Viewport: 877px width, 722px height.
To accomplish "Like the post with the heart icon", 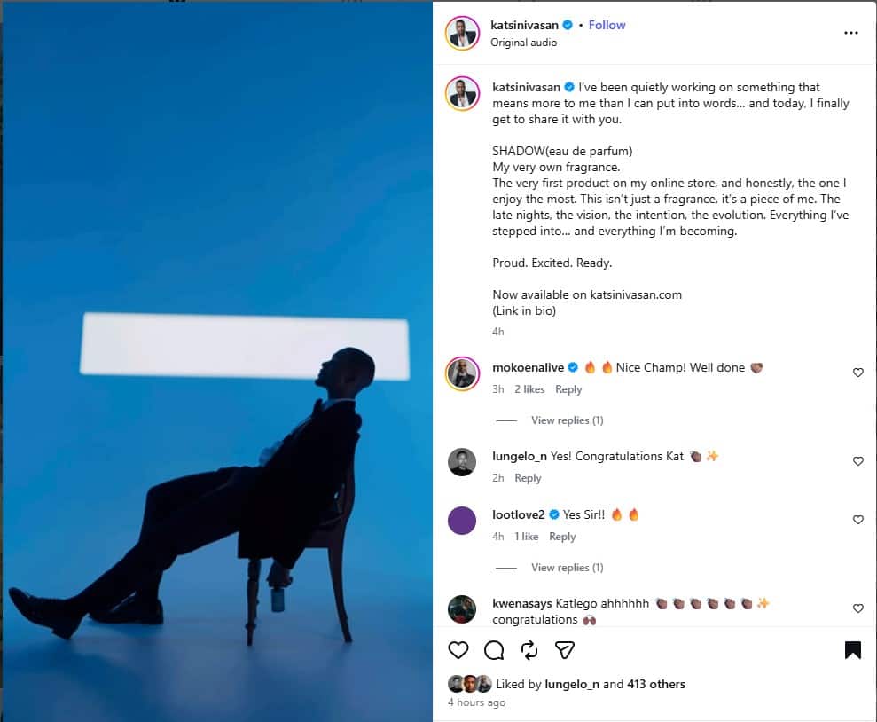I will 458,650.
